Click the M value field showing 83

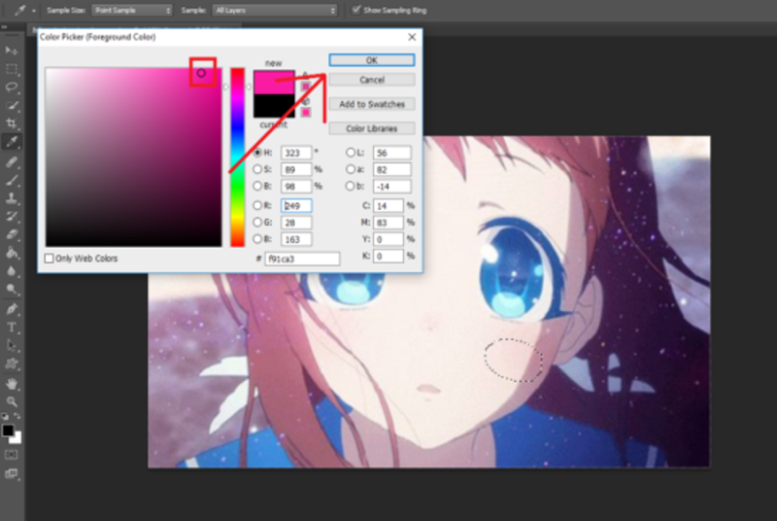click(x=388, y=223)
